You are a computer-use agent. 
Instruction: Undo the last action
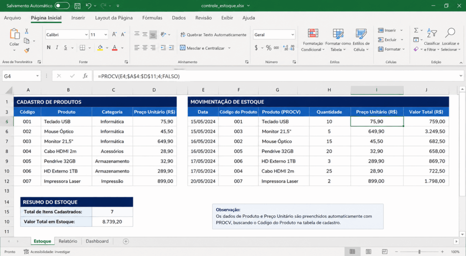click(x=88, y=5)
